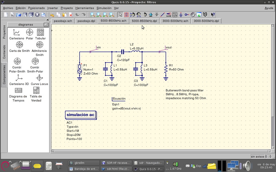Click the Insert Equation toolbar icon
The image size is (276, 172).
coord(175,15)
